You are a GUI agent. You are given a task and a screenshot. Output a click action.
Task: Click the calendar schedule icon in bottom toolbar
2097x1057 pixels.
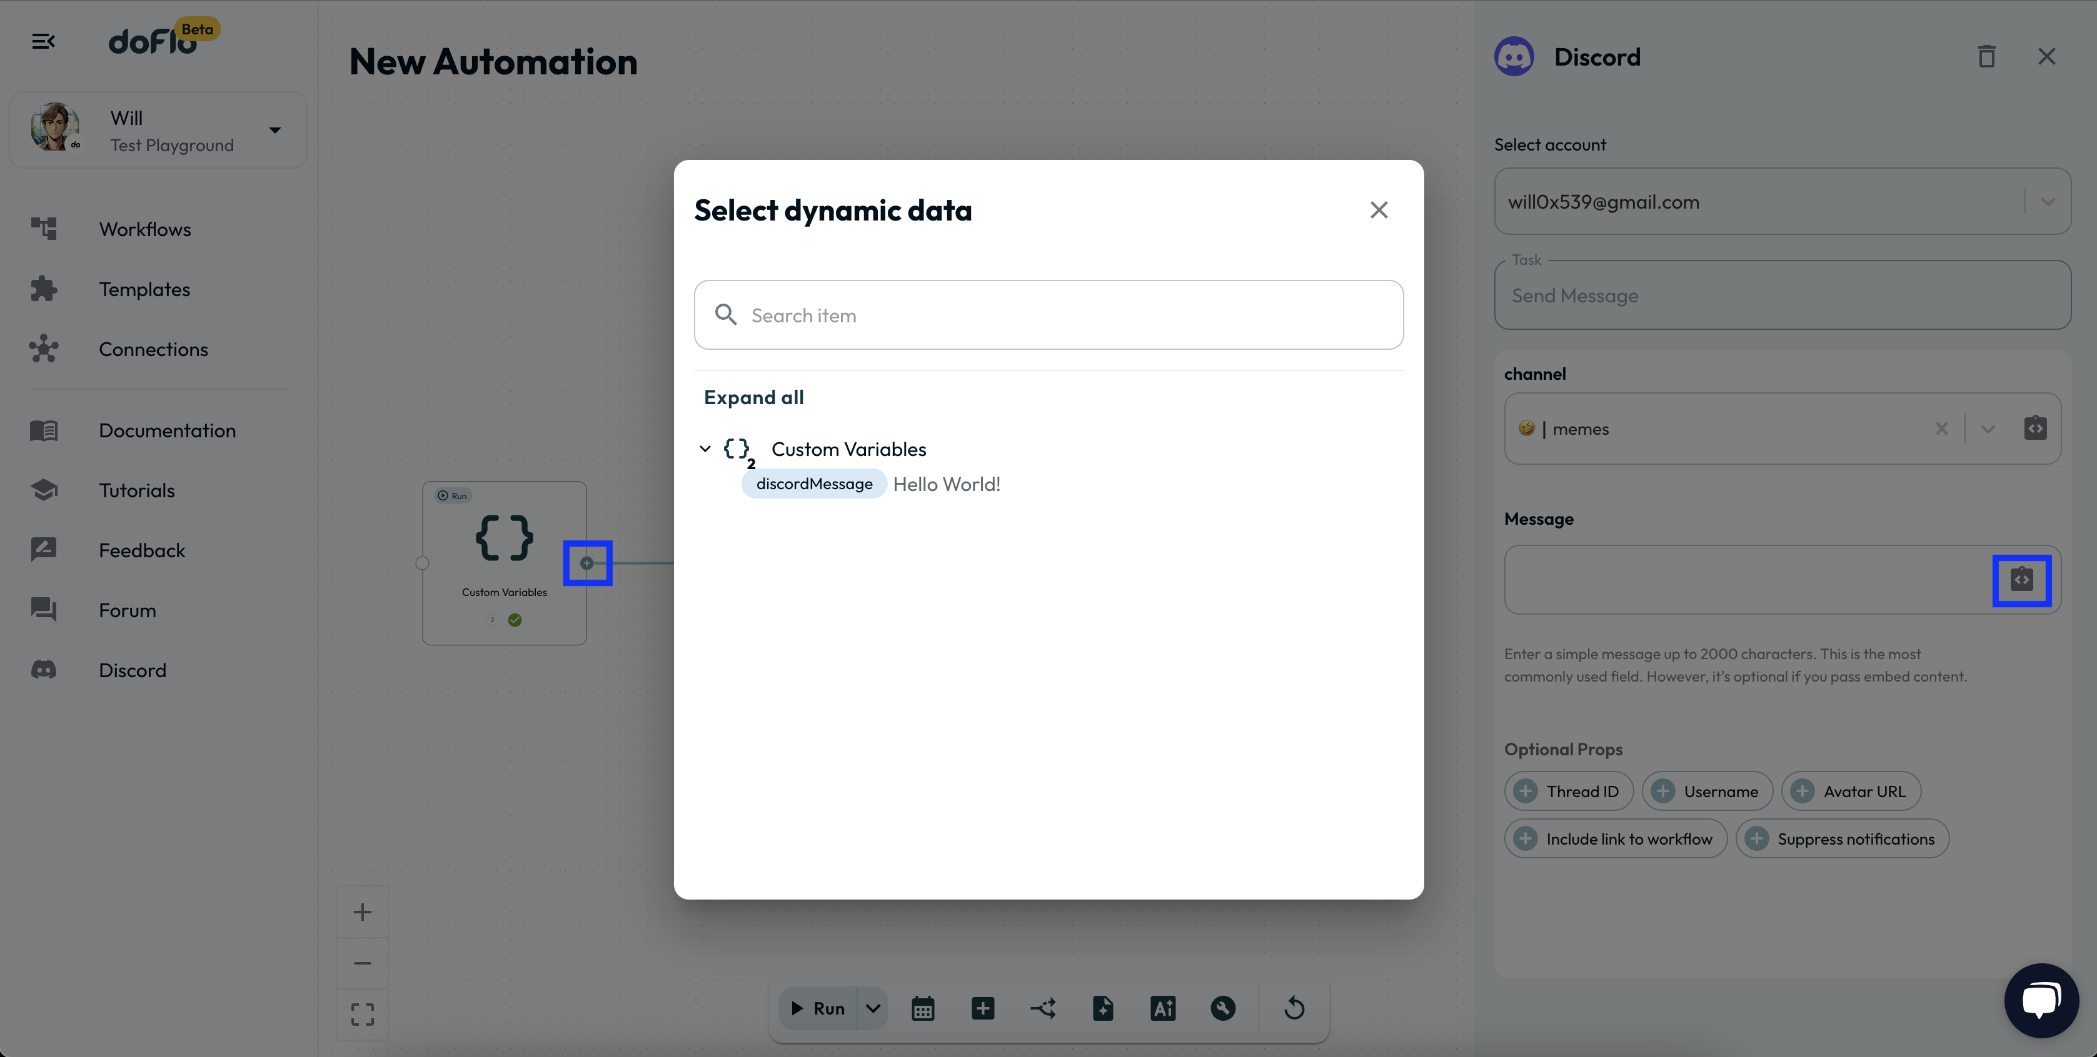click(922, 1008)
